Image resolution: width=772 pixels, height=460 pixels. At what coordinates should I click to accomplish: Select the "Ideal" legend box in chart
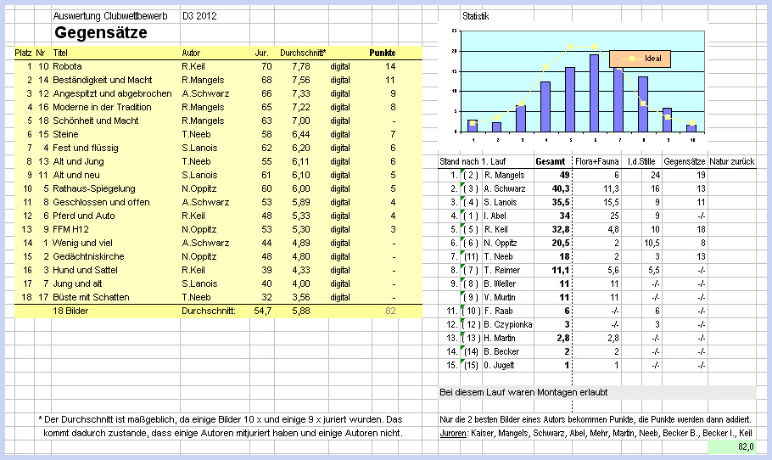click(641, 59)
